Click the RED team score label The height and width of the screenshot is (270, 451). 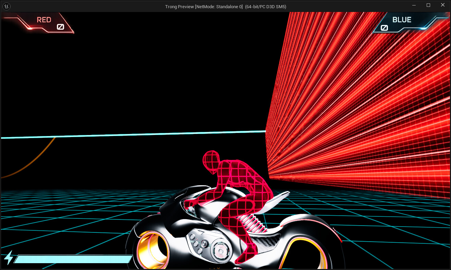(x=44, y=20)
